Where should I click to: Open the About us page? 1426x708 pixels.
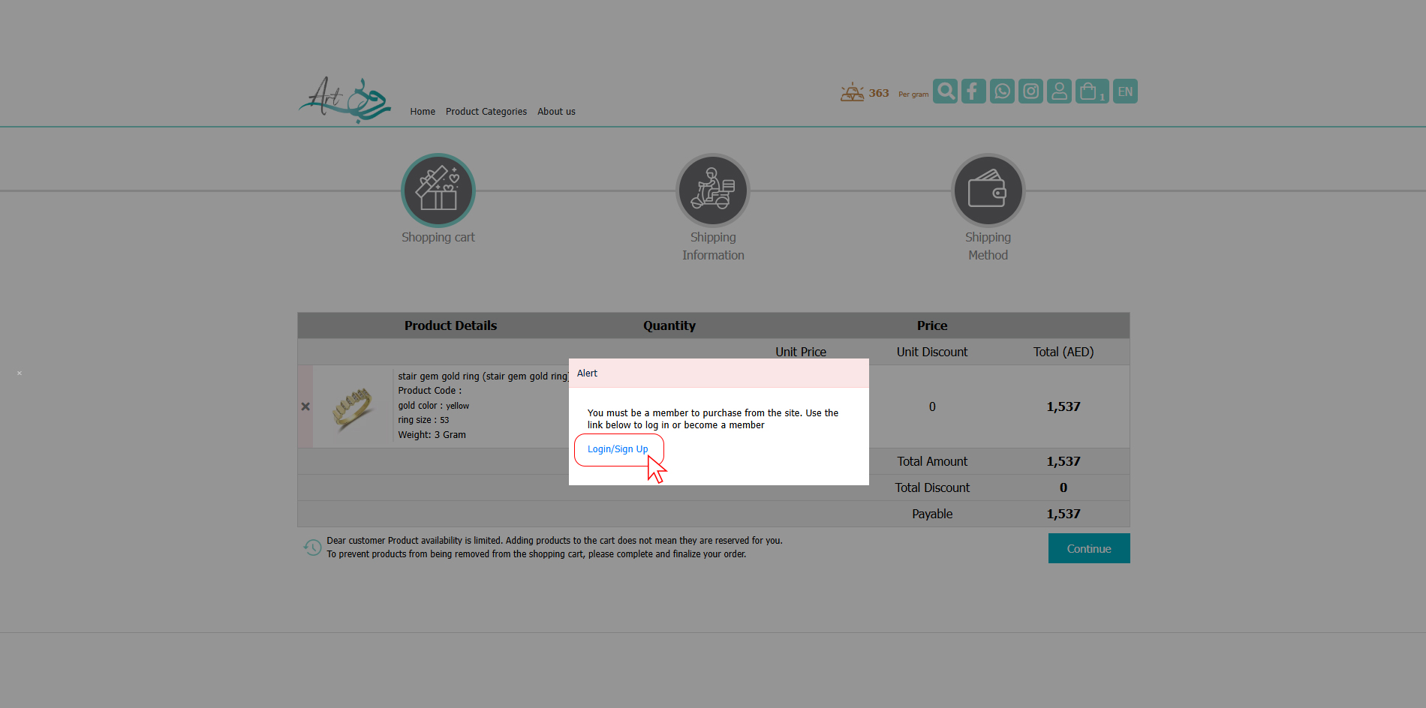coord(556,112)
